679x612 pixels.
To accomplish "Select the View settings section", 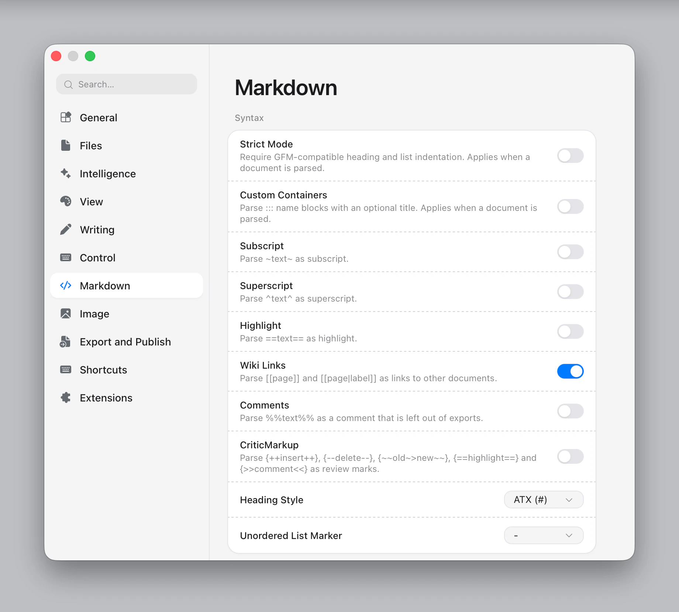I will coord(127,201).
